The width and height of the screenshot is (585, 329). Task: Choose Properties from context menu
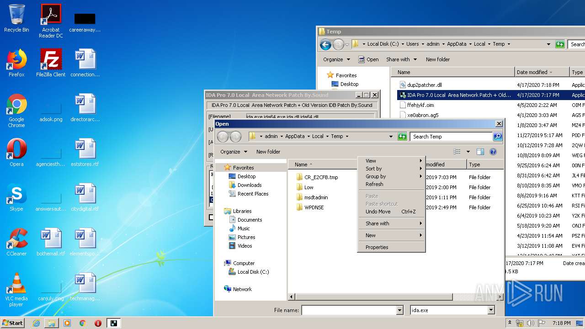tap(392, 247)
